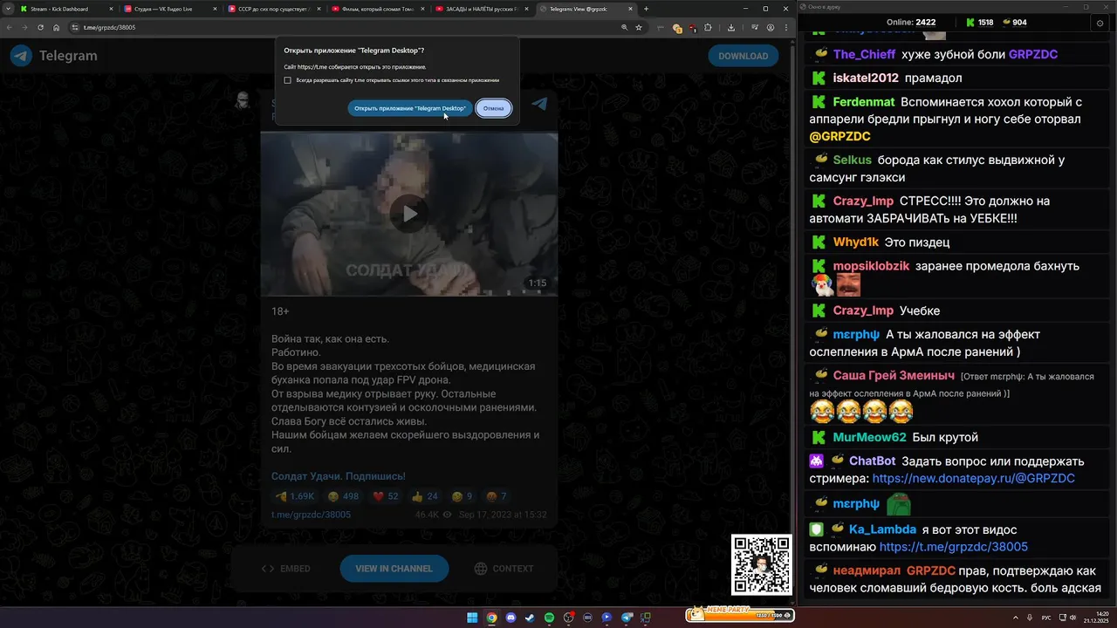This screenshot has width=1117, height=628.
Task: Click the site info icon beside URL
Action: pyautogui.click(x=75, y=27)
